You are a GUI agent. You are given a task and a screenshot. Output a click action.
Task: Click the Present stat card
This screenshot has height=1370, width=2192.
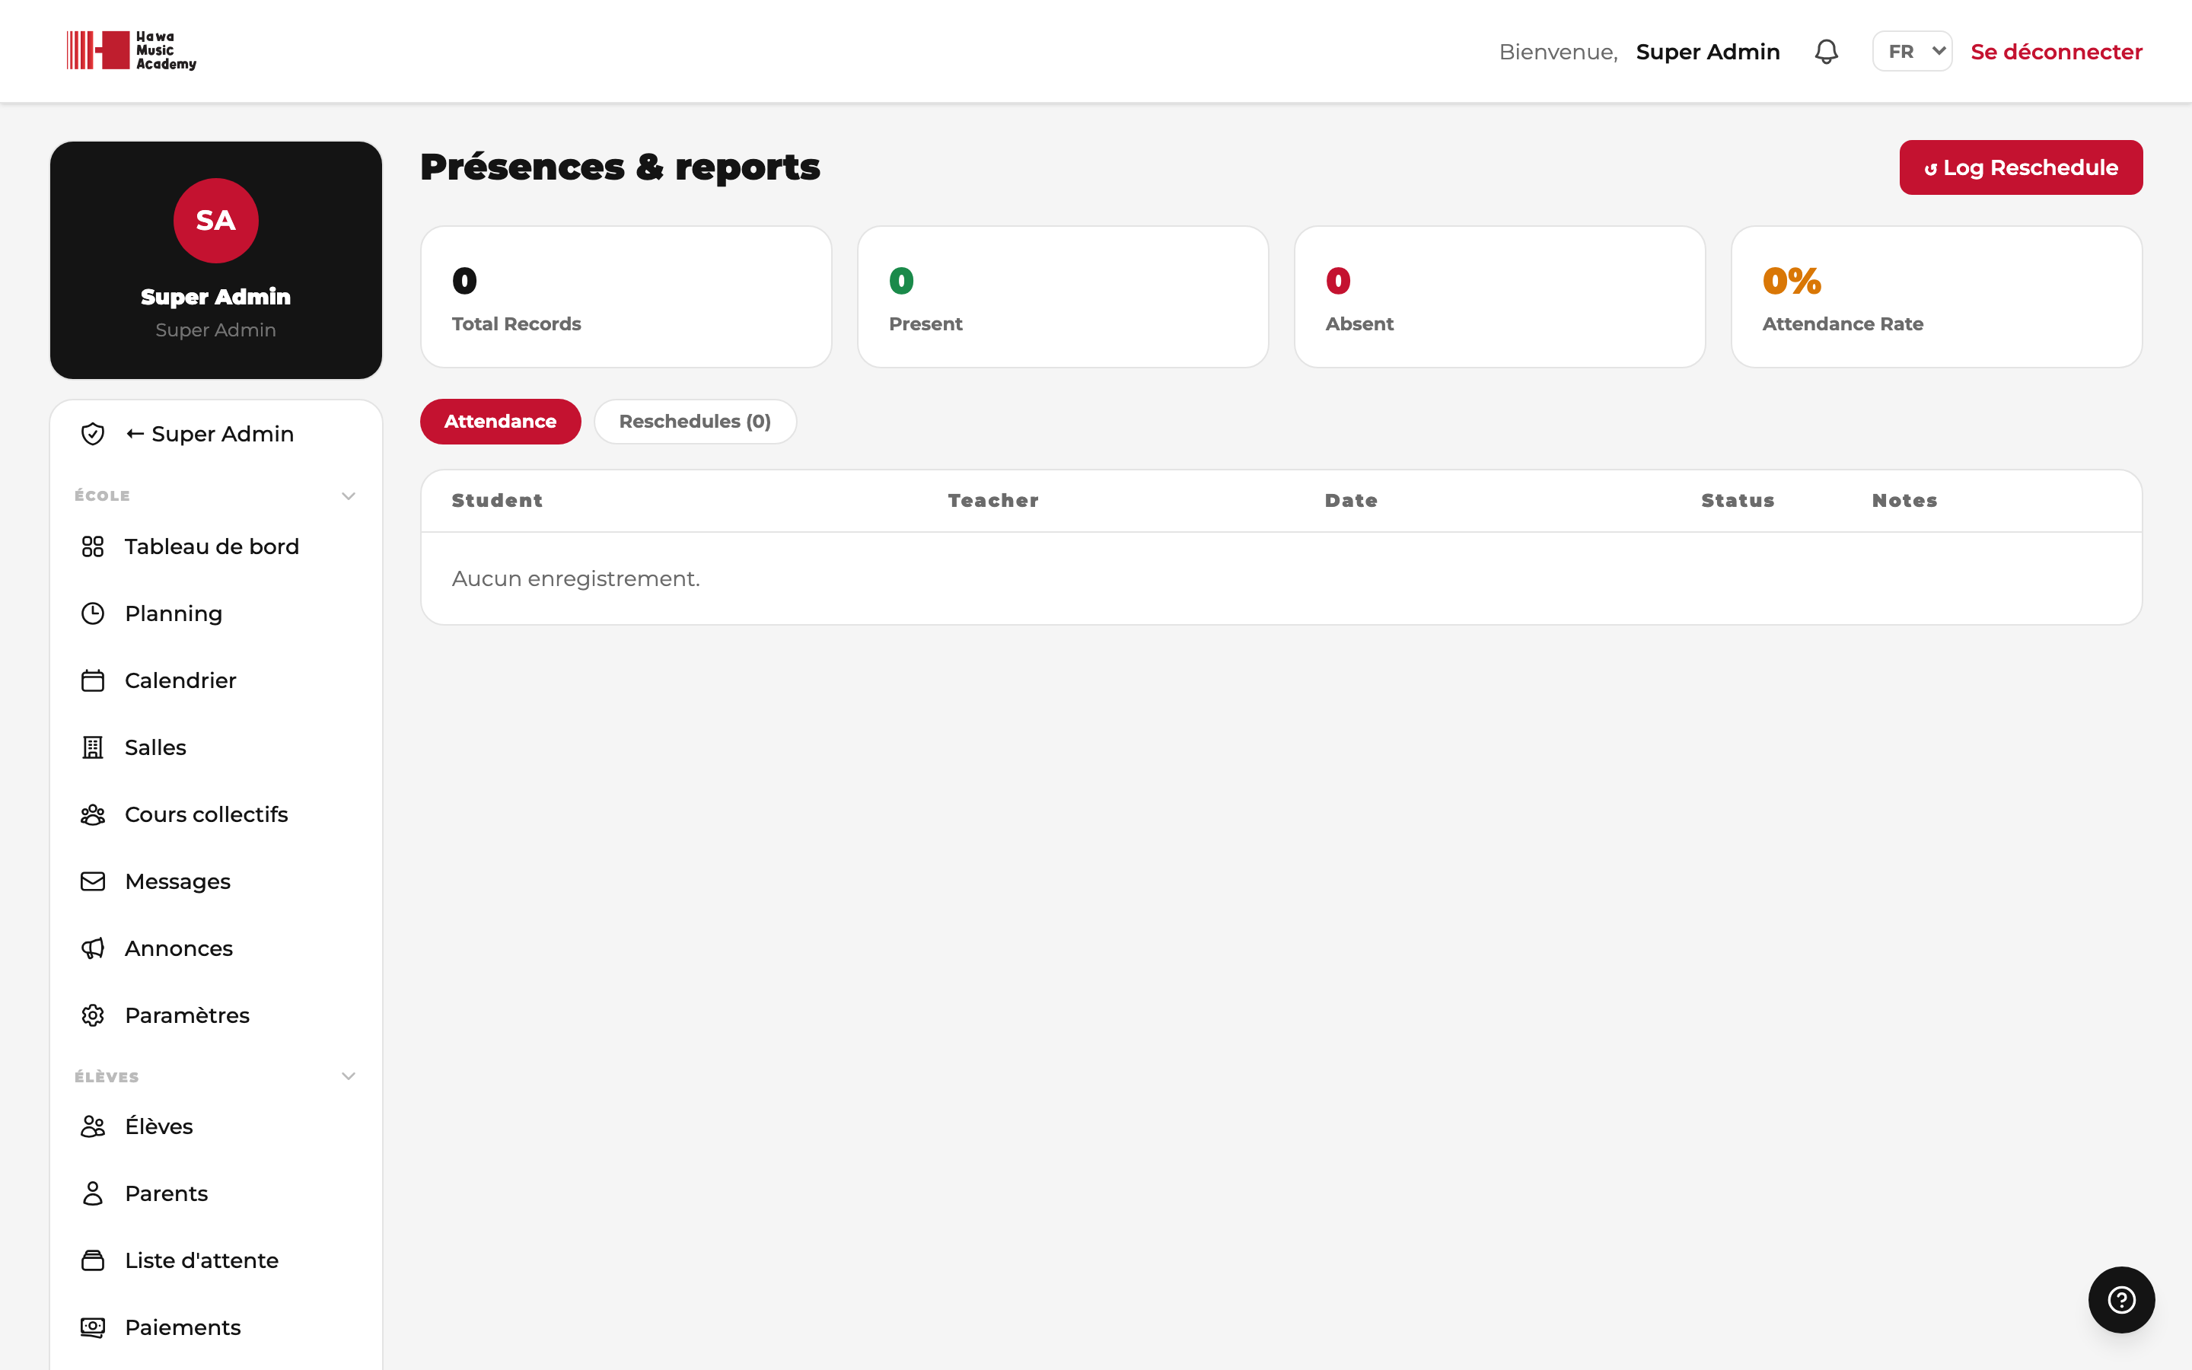1063,297
